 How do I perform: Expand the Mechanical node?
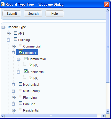pos(13,85)
